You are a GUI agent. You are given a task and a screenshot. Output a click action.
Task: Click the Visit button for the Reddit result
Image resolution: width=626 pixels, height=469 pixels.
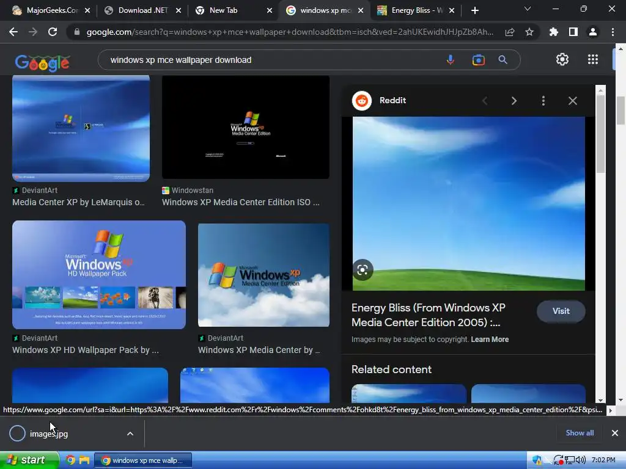[x=561, y=311]
